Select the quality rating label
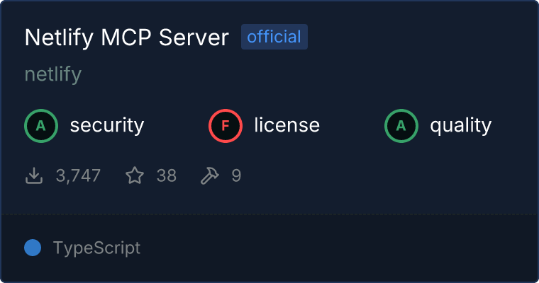 pos(461,125)
